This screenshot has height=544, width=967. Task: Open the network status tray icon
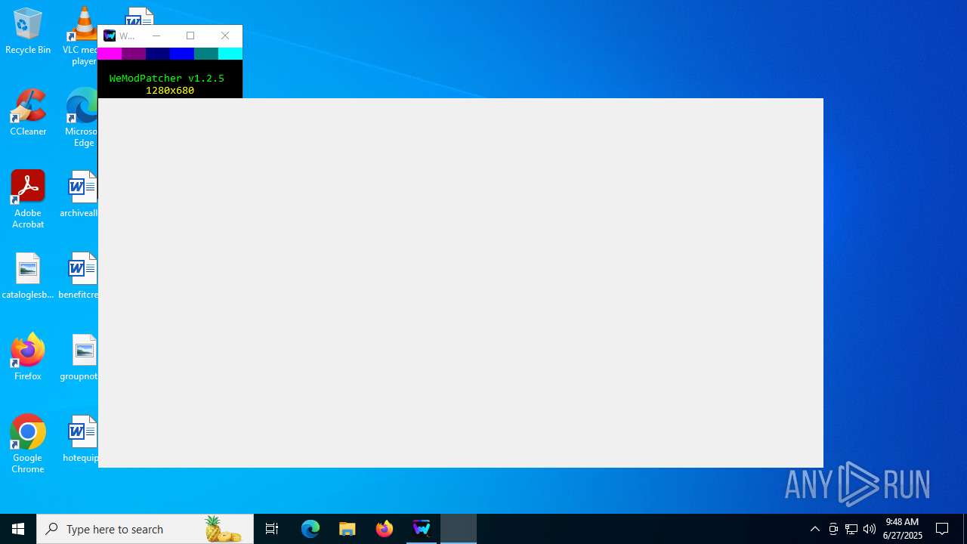click(x=851, y=529)
